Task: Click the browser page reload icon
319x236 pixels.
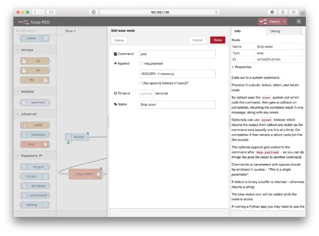Action: click(216, 12)
